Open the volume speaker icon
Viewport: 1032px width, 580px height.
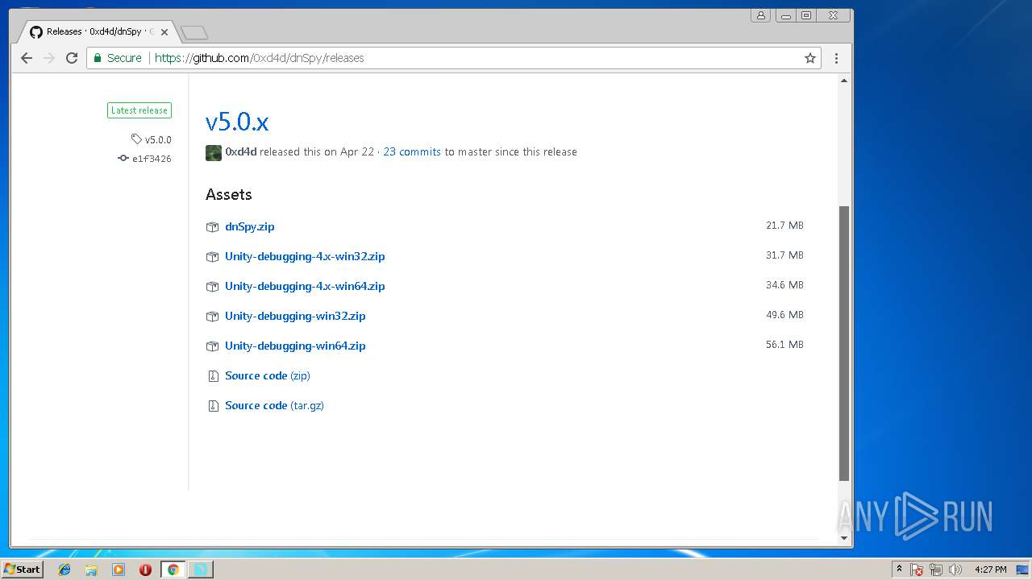955,570
